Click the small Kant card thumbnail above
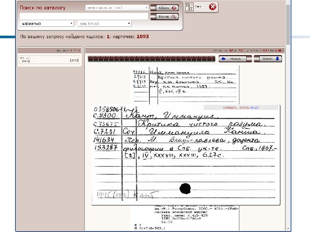The image size is (310, 232). pos(185,85)
